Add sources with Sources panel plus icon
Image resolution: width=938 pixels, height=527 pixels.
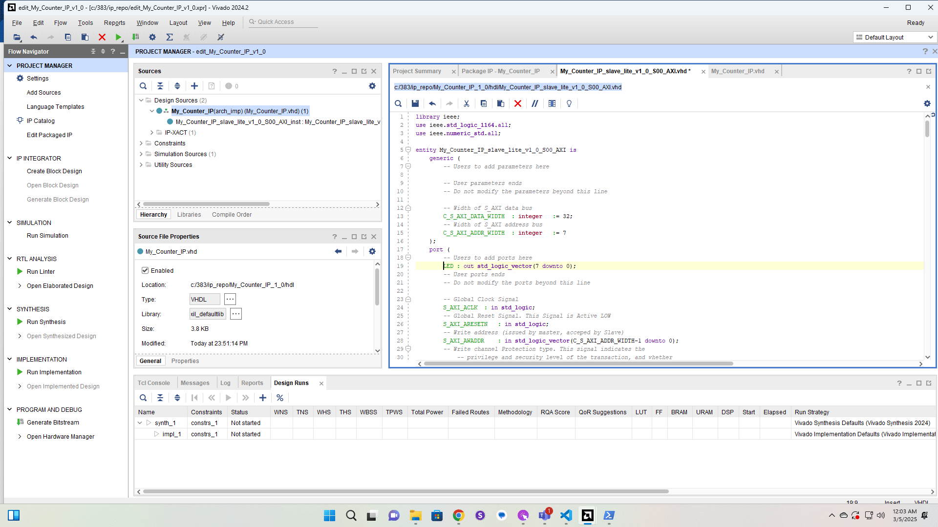point(194,86)
